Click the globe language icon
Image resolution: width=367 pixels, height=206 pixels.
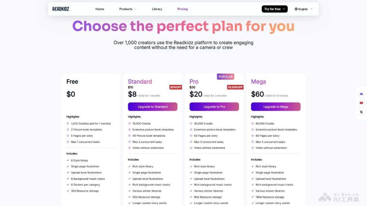(x=296, y=9)
